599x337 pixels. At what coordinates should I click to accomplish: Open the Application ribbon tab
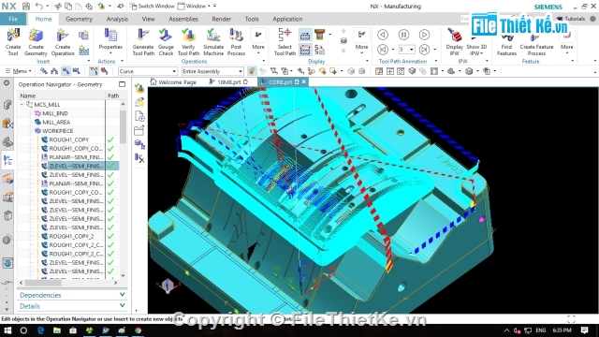click(x=287, y=19)
